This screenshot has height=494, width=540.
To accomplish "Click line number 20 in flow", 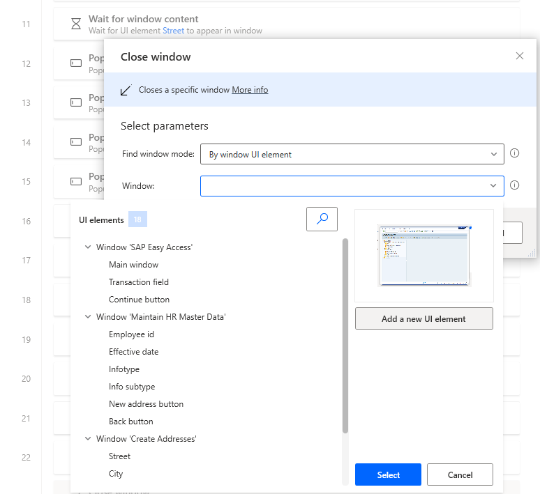I will pos(27,379).
